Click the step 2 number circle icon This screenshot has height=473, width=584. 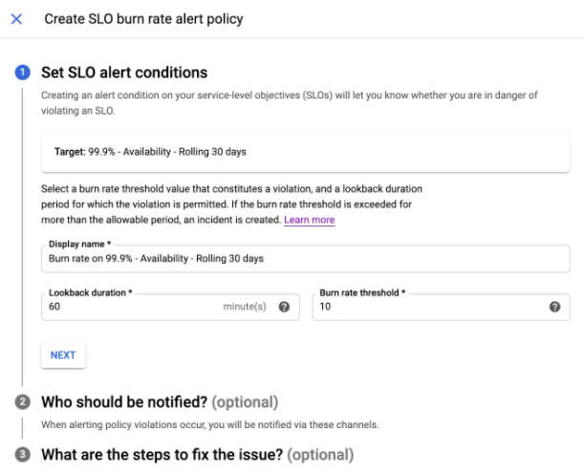coord(22,402)
